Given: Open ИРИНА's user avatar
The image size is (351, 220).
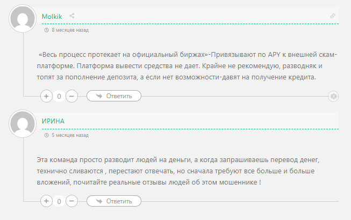Looking at the screenshot, I should [x=23, y=124].
